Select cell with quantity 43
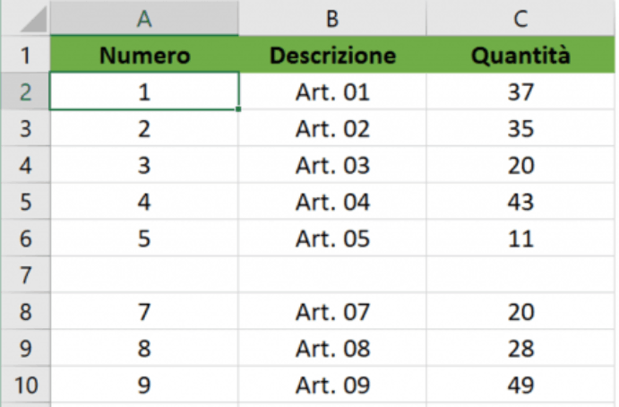The image size is (619, 407). pyautogui.click(x=520, y=202)
